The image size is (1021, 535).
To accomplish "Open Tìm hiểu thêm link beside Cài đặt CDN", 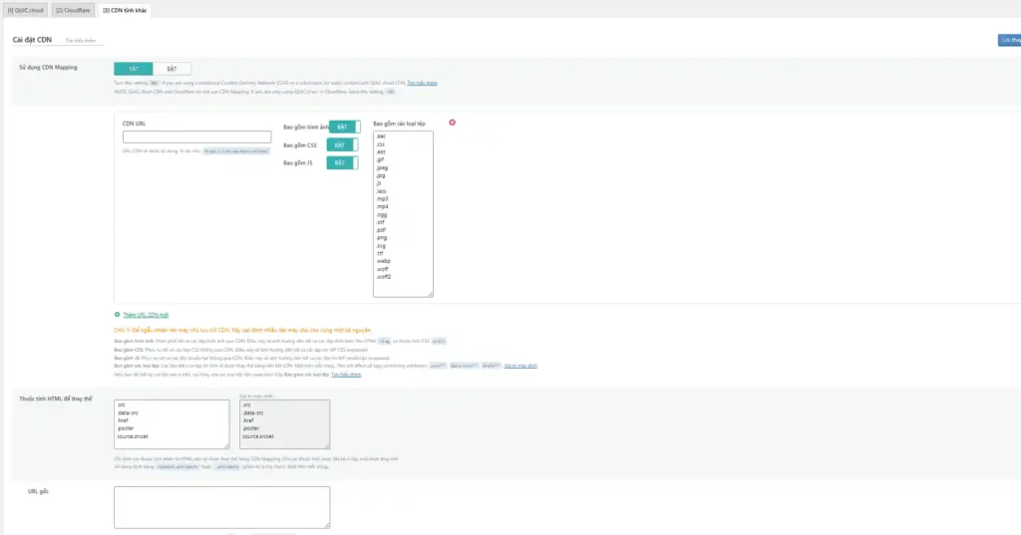I will pos(81,41).
